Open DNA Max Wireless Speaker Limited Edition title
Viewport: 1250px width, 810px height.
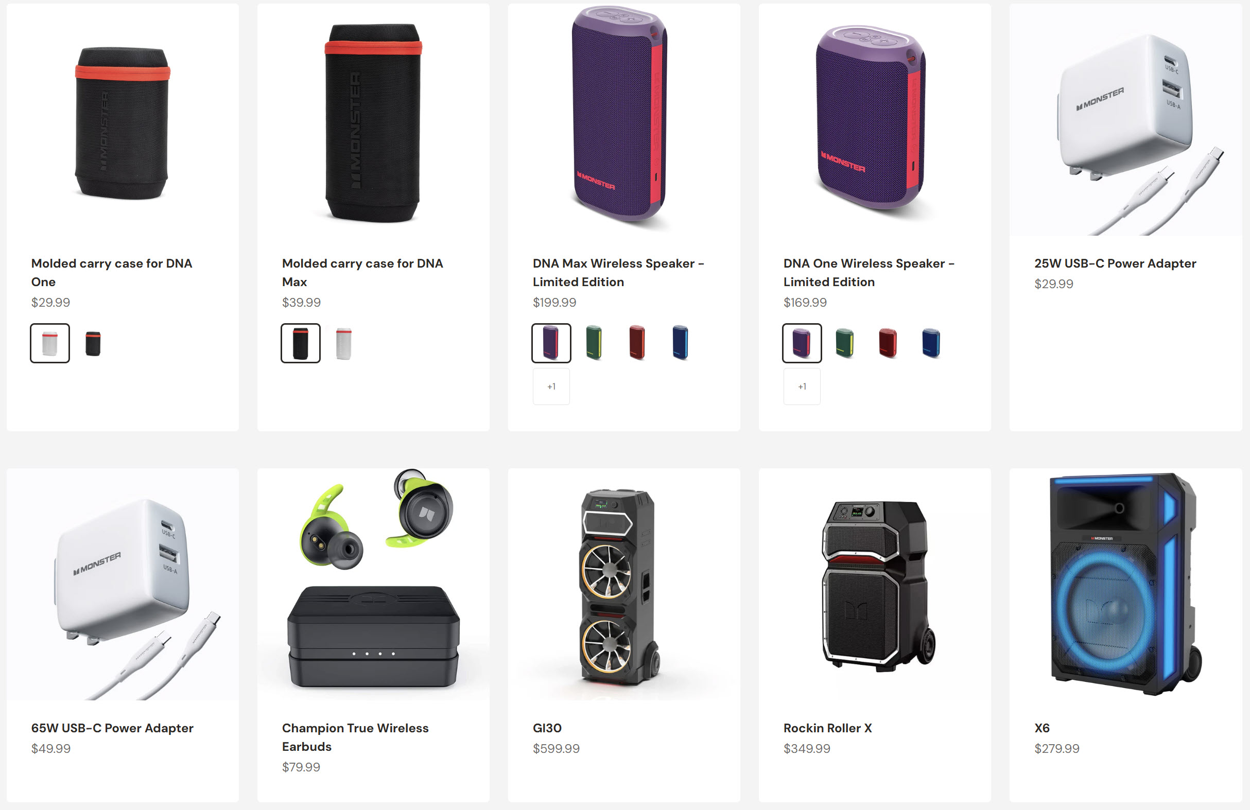(x=618, y=272)
